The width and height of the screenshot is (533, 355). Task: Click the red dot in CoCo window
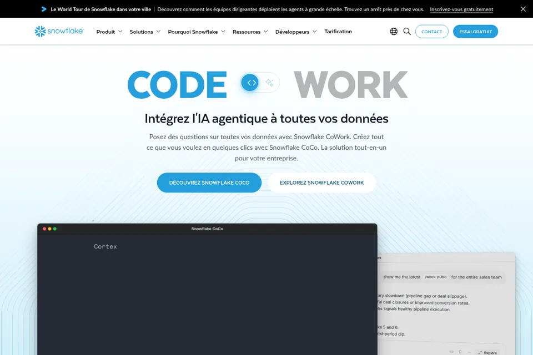44,229
